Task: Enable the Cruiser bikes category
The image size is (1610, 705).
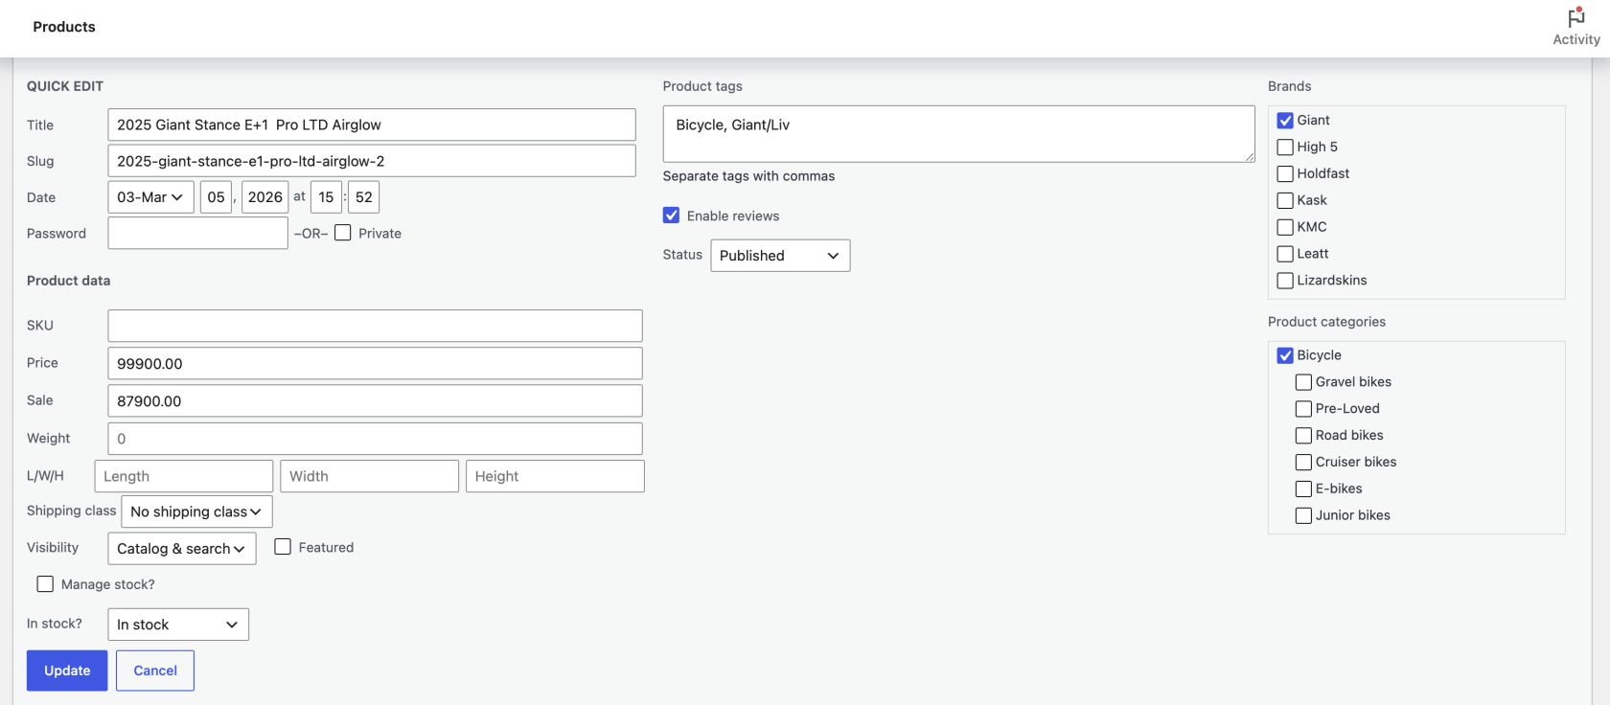Action: pyautogui.click(x=1303, y=463)
